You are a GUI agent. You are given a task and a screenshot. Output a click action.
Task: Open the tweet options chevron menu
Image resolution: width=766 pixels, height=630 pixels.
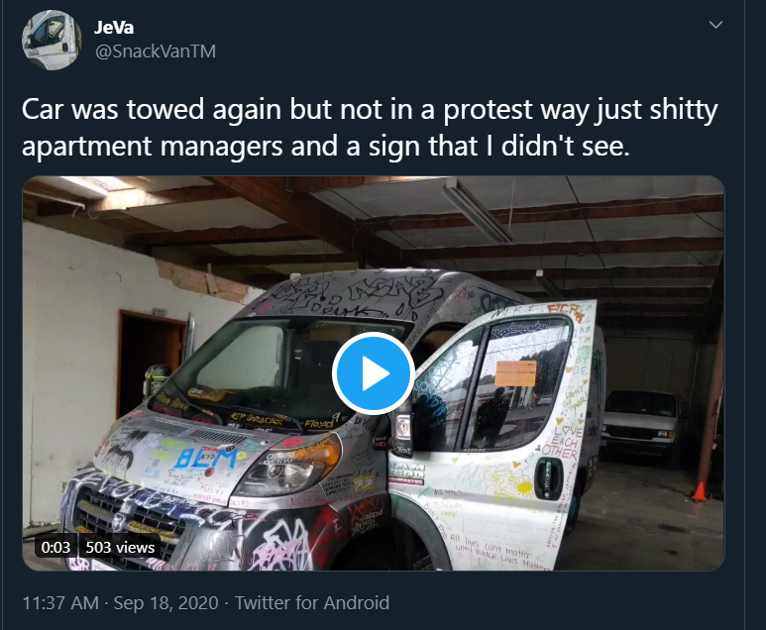point(715,25)
